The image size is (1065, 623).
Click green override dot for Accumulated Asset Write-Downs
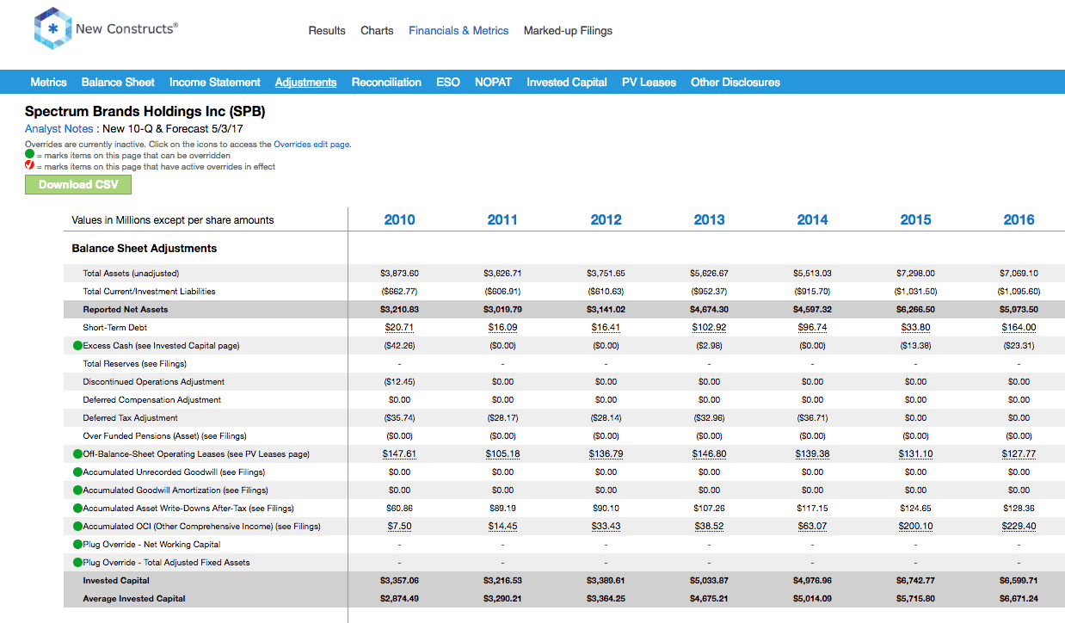77,509
